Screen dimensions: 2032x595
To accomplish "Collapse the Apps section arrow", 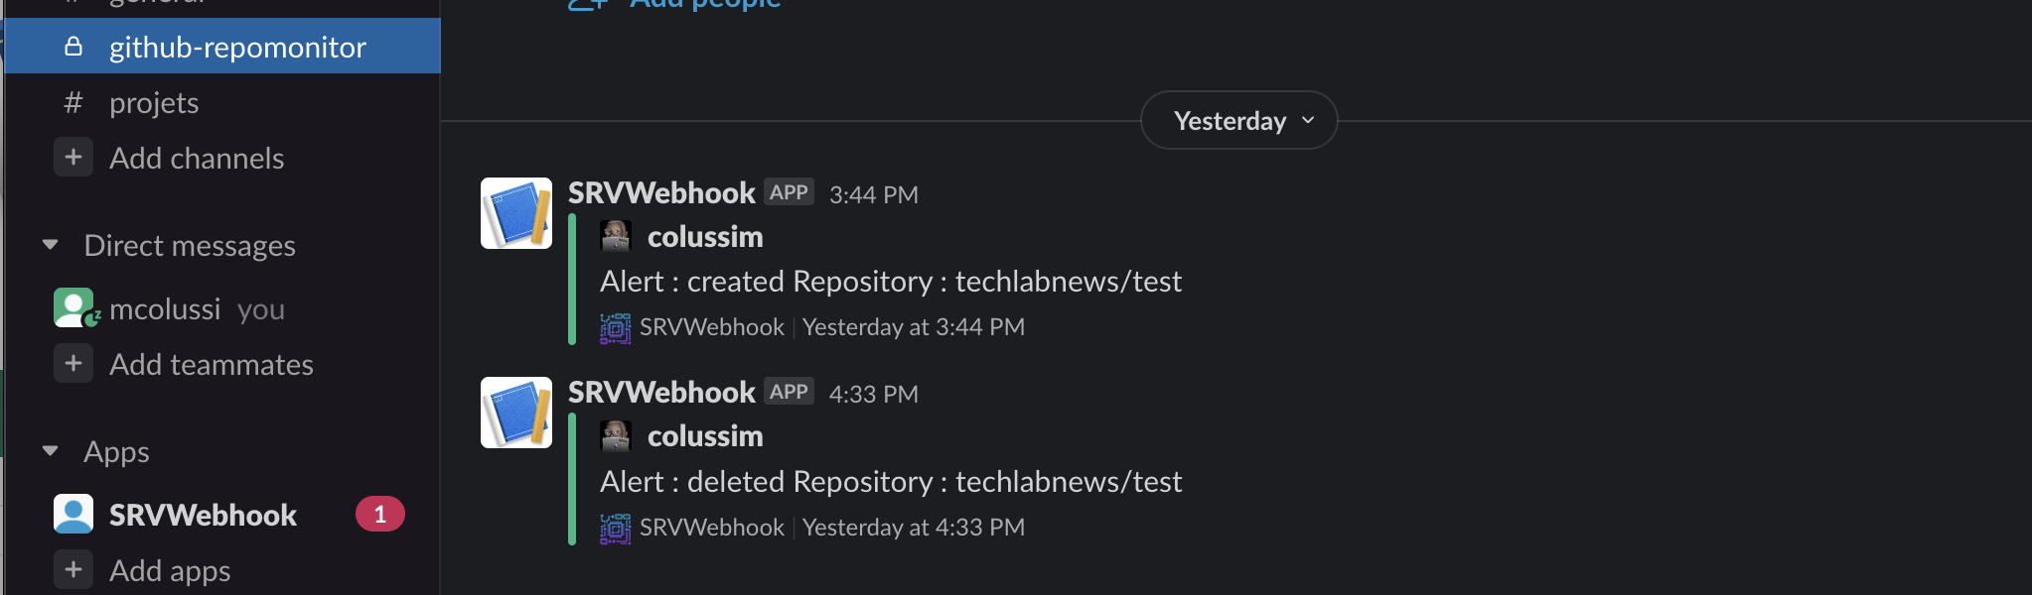I will pyautogui.click(x=51, y=451).
